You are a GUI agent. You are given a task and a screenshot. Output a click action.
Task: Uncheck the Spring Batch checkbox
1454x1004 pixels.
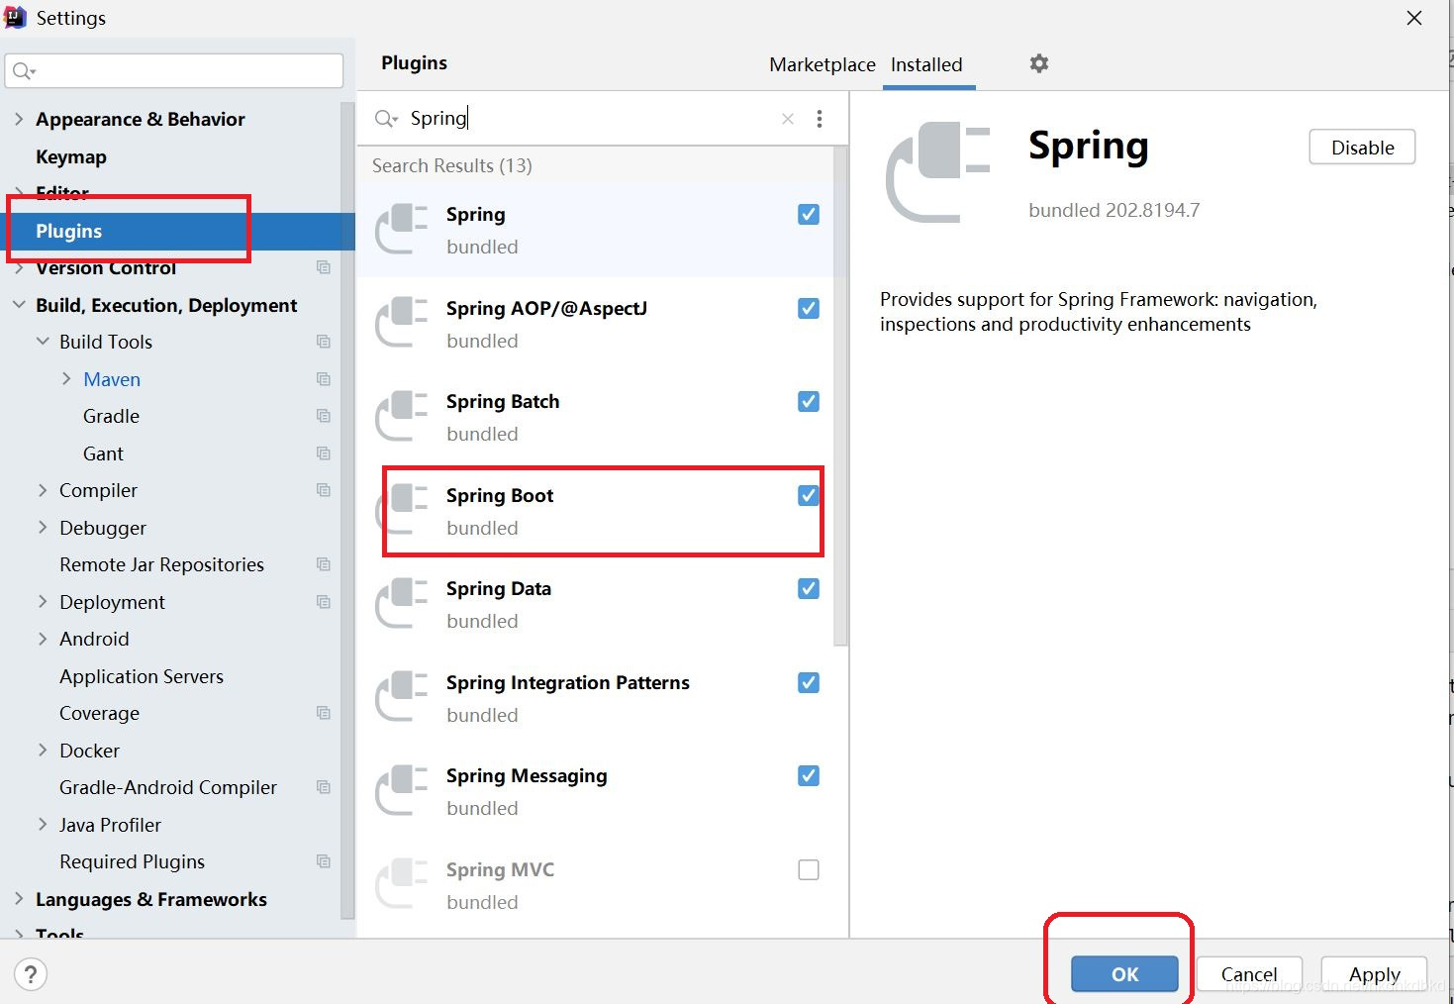click(809, 401)
